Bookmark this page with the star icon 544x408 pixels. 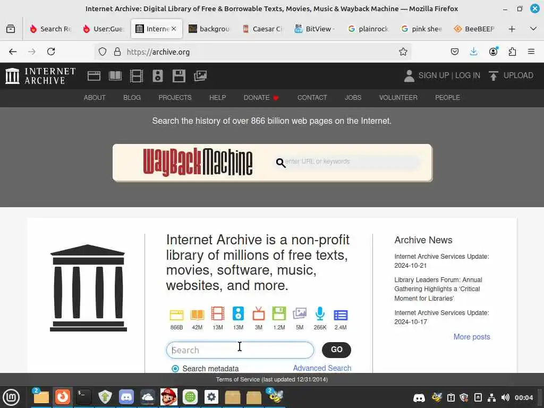[x=403, y=52]
